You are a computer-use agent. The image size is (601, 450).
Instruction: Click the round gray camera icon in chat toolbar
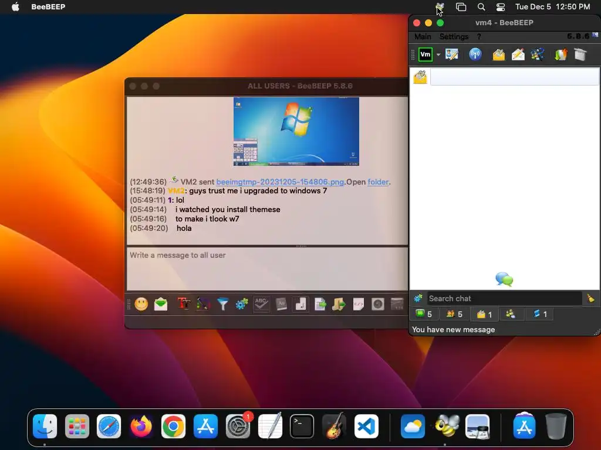(377, 304)
